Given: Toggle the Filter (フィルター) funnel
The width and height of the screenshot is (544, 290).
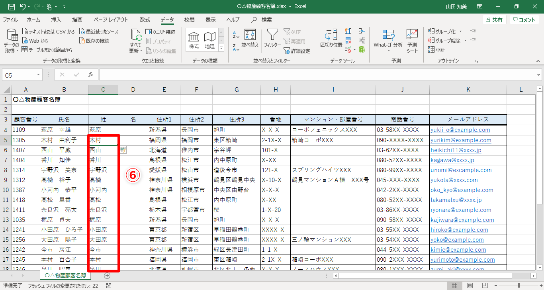Looking at the screenshot, I should pyautogui.click(x=272, y=39).
